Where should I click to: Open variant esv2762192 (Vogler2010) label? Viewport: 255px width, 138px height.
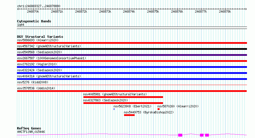tap(37, 64)
